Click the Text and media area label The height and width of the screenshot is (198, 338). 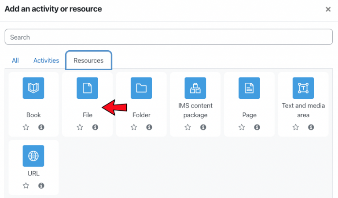tap(303, 110)
